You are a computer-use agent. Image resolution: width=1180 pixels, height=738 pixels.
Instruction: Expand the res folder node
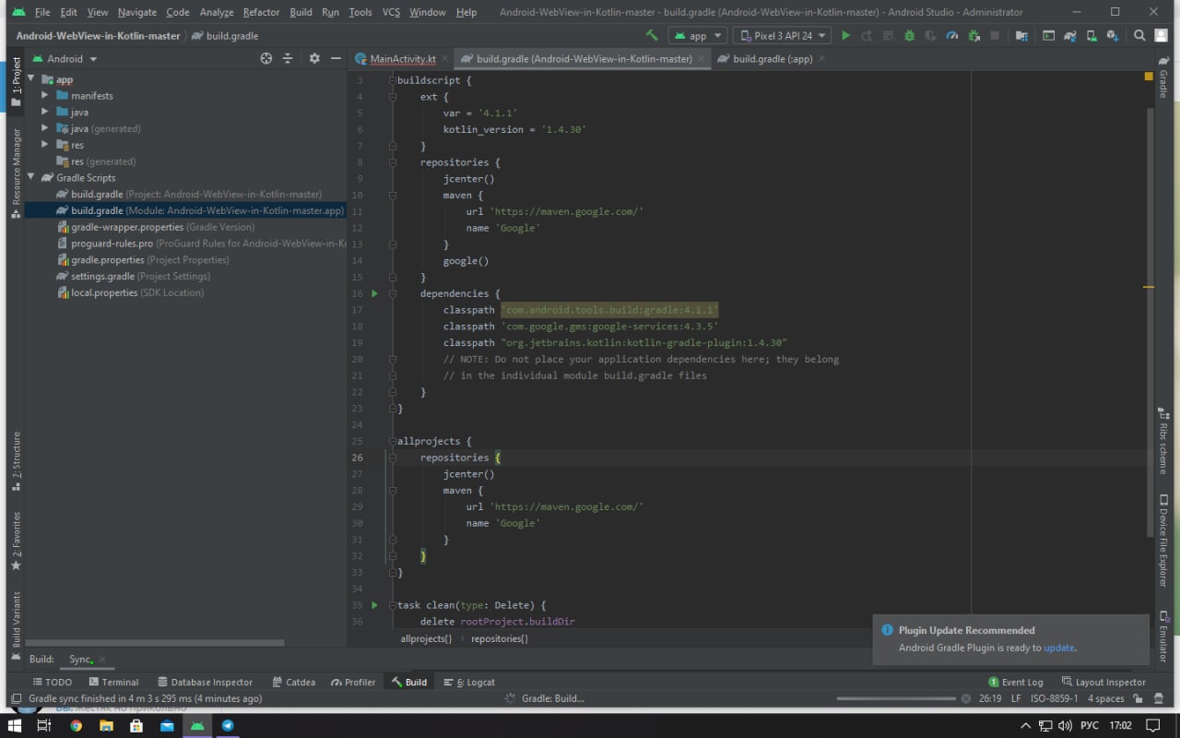45,145
